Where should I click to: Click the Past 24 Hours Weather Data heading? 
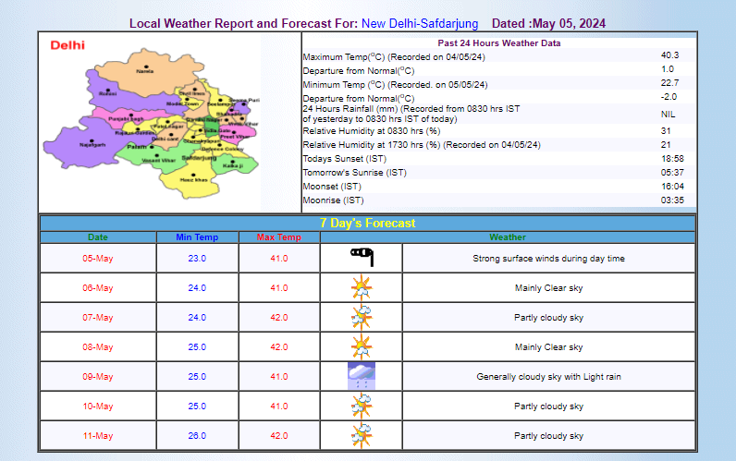pyautogui.click(x=497, y=43)
